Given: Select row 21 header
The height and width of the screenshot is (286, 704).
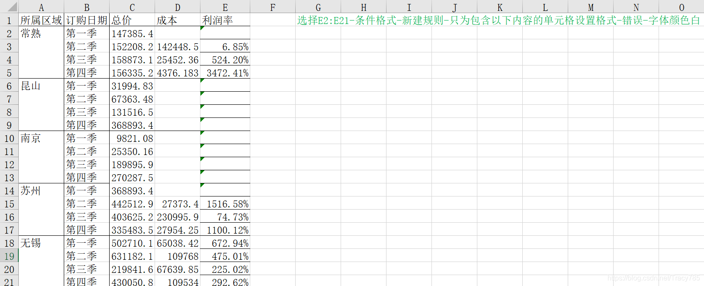Looking at the screenshot, I should click(x=9, y=281).
